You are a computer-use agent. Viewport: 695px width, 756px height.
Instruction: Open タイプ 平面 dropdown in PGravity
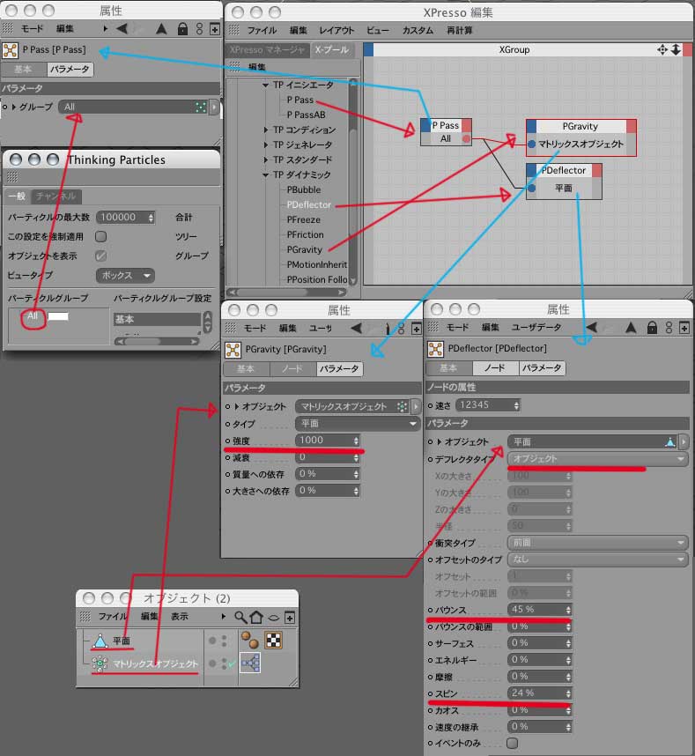click(x=357, y=424)
